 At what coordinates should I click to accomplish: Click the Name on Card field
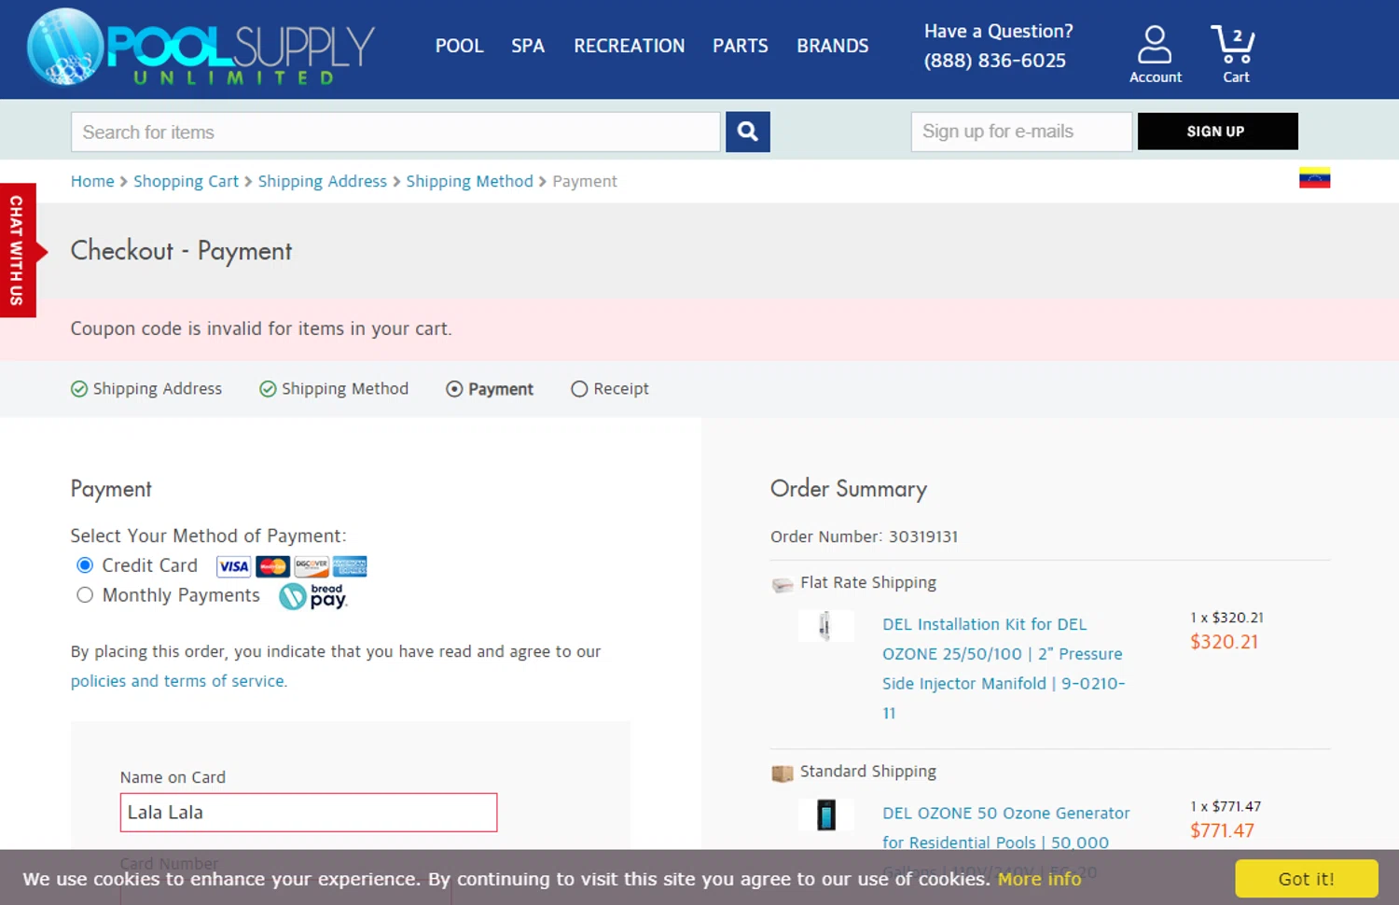[x=309, y=813]
